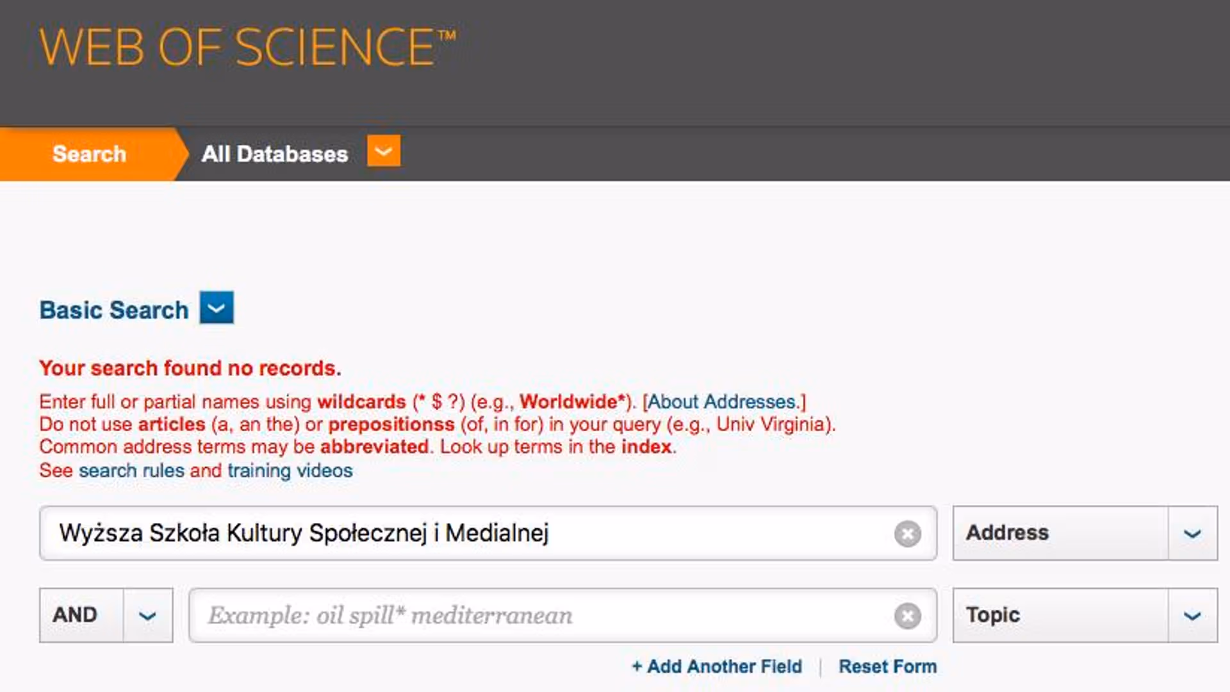Open the About Addresses help link
Image resolution: width=1230 pixels, height=692 pixels.
(x=724, y=402)
